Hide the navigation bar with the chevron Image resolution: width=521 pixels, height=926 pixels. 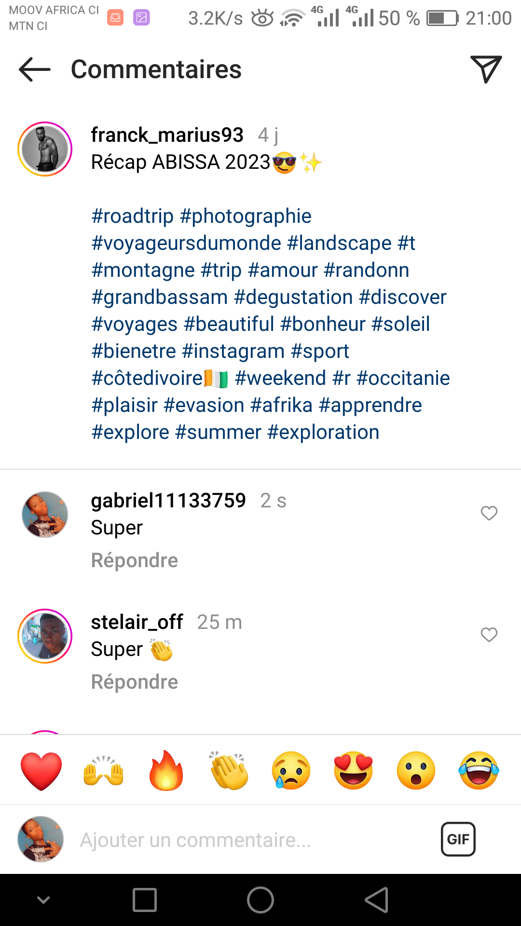pos(43,900)
